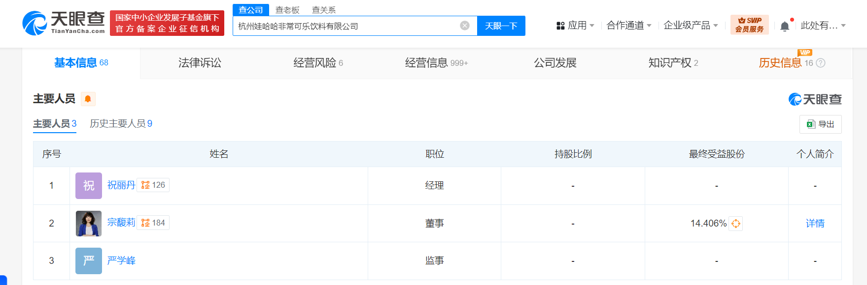Select the 查老板 search mode tab
This screenshot has height=285, width=867.
pyautogui.click(x=287, y=10)
